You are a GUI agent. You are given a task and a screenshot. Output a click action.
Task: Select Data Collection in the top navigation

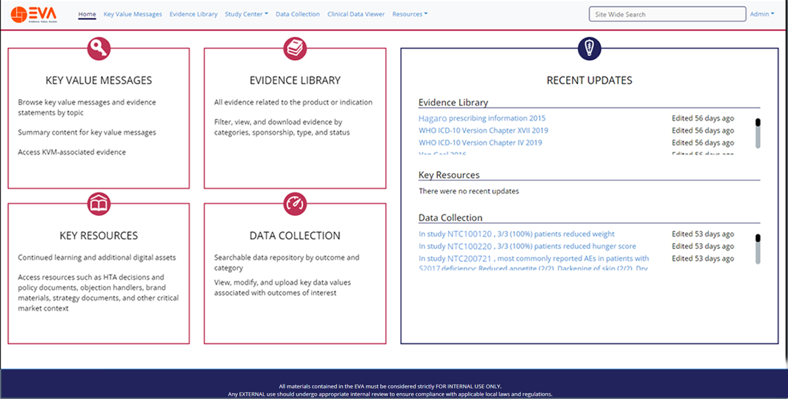coord(297,14)
